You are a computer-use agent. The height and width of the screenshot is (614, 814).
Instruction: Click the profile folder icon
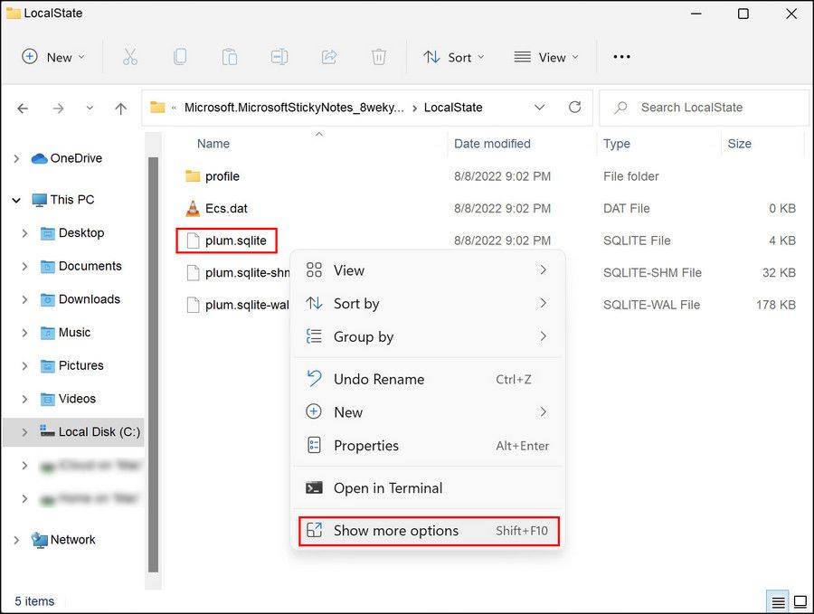(x=193, y=176)
